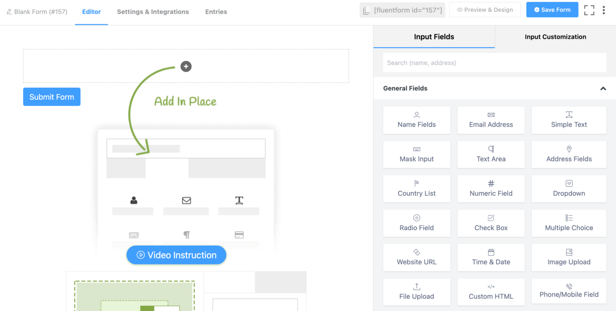Click inside the field search box

494,63
